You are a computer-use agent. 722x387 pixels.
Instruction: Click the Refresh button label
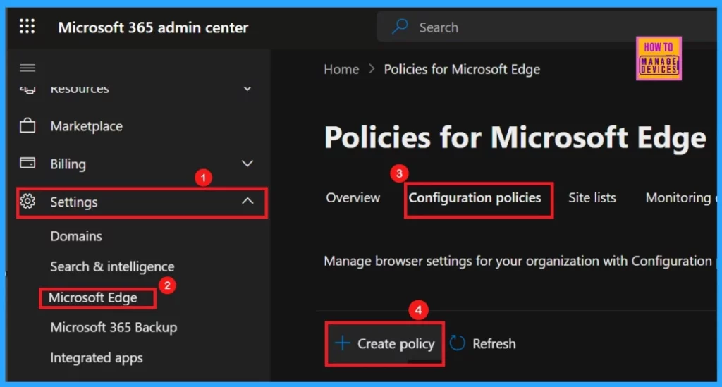494,344
